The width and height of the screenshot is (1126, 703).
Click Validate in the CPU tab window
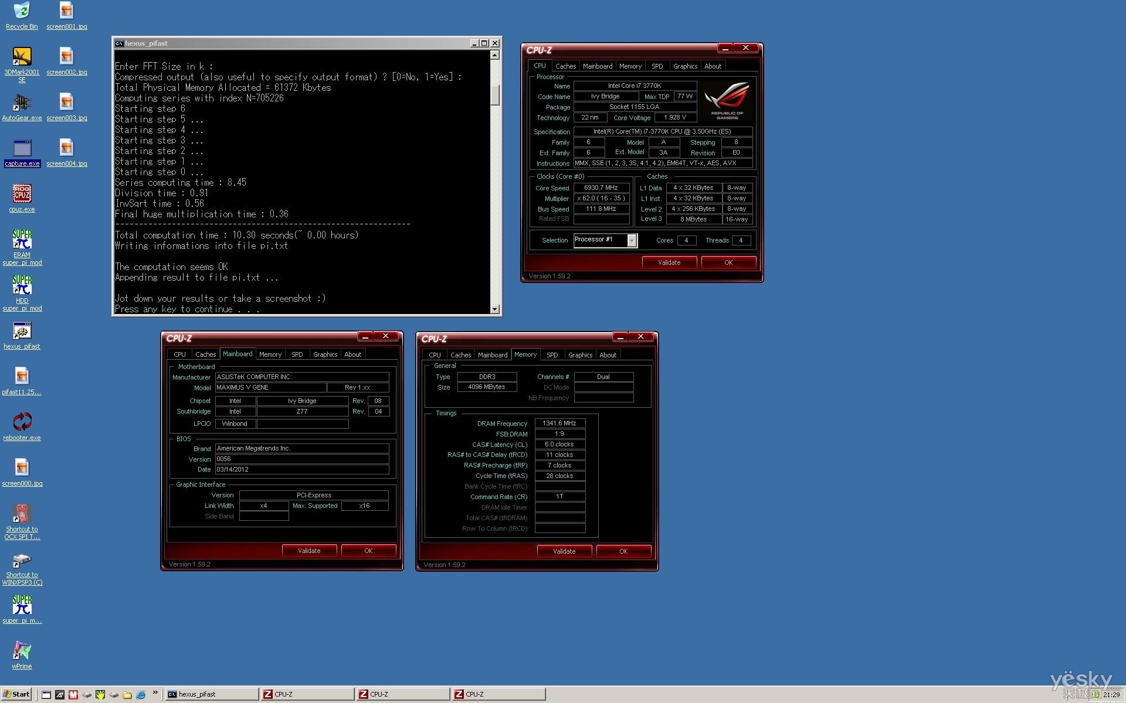[669, 262]
